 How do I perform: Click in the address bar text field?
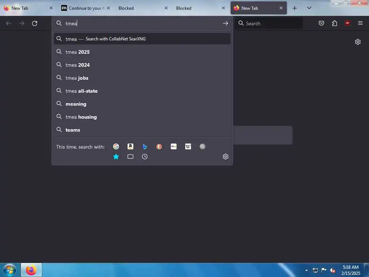click(x=142, y=23)
